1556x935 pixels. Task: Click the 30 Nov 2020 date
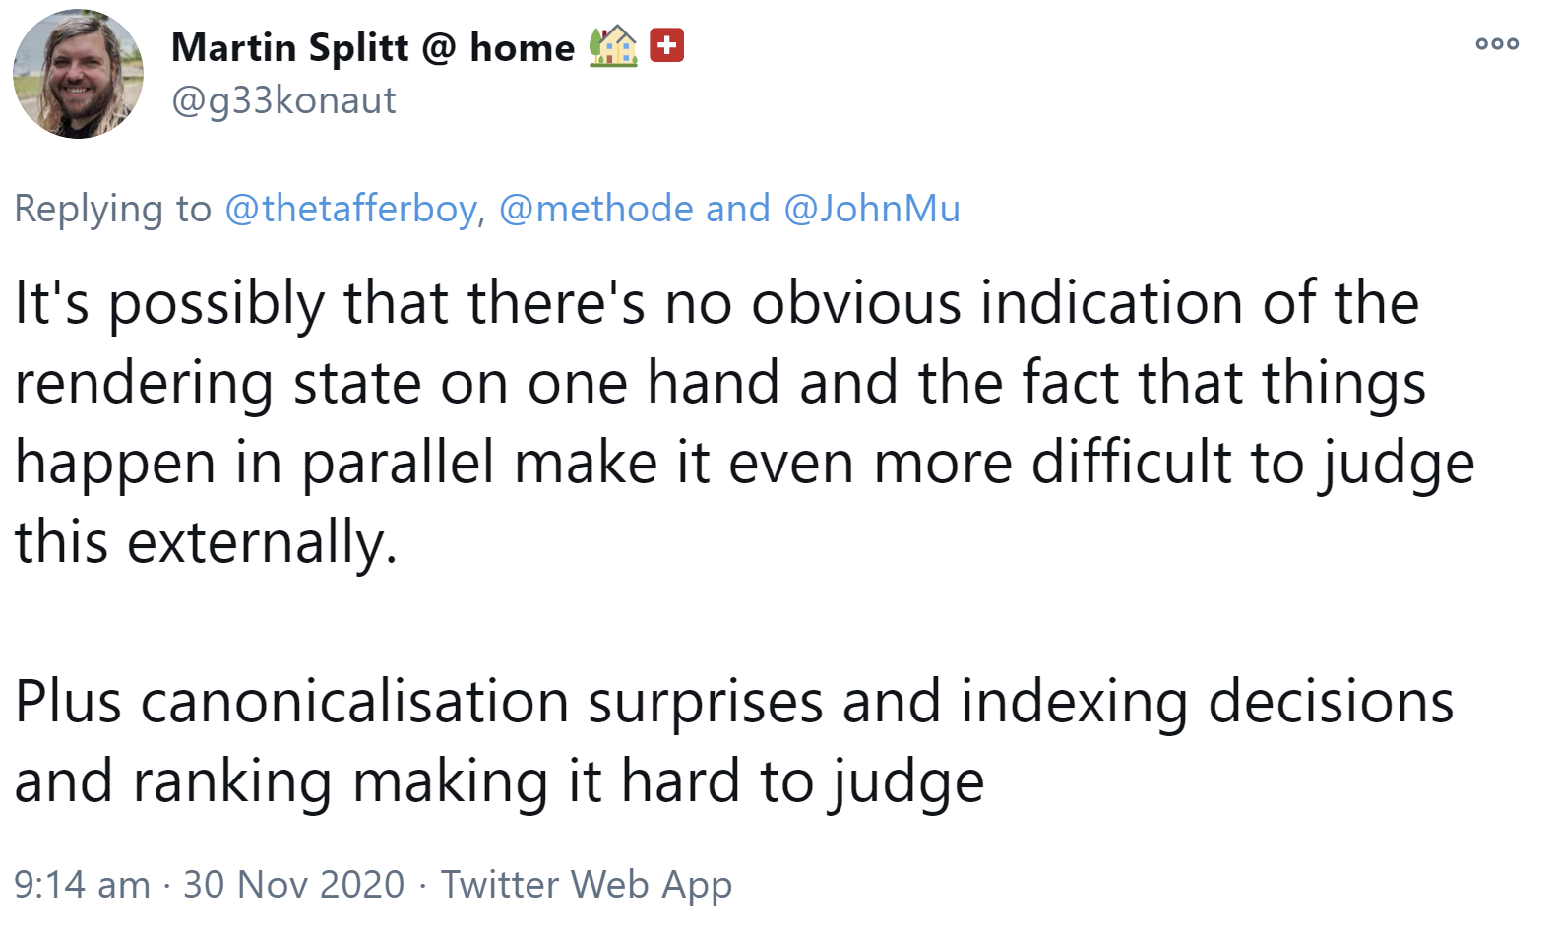click(x=293, y=884)
